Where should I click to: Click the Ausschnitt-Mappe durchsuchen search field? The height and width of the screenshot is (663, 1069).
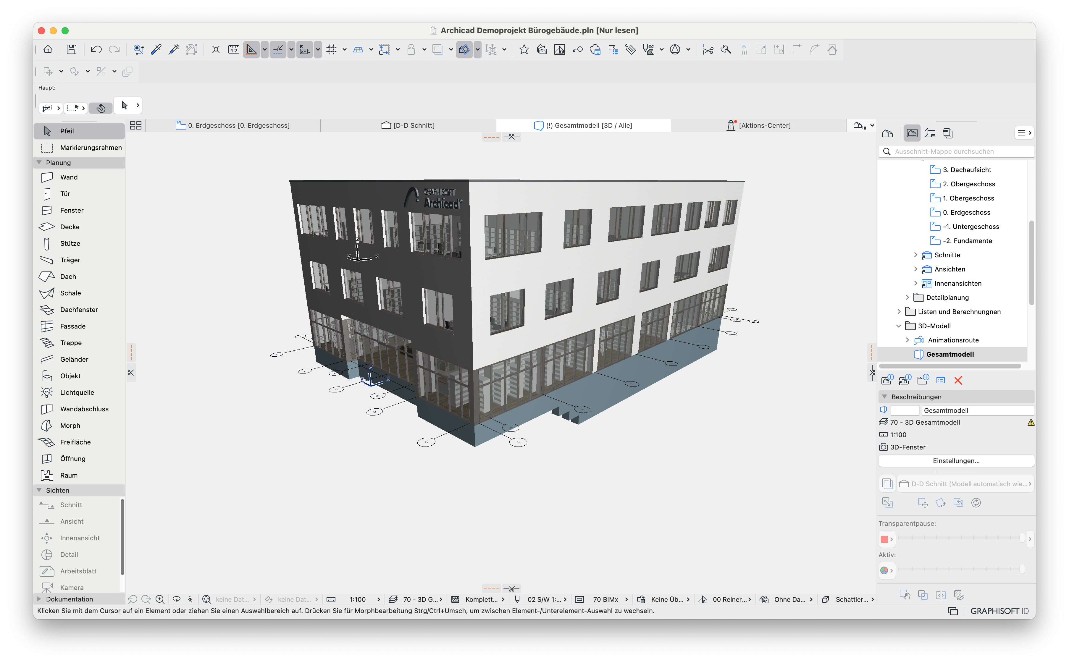[x=957, y=151]
